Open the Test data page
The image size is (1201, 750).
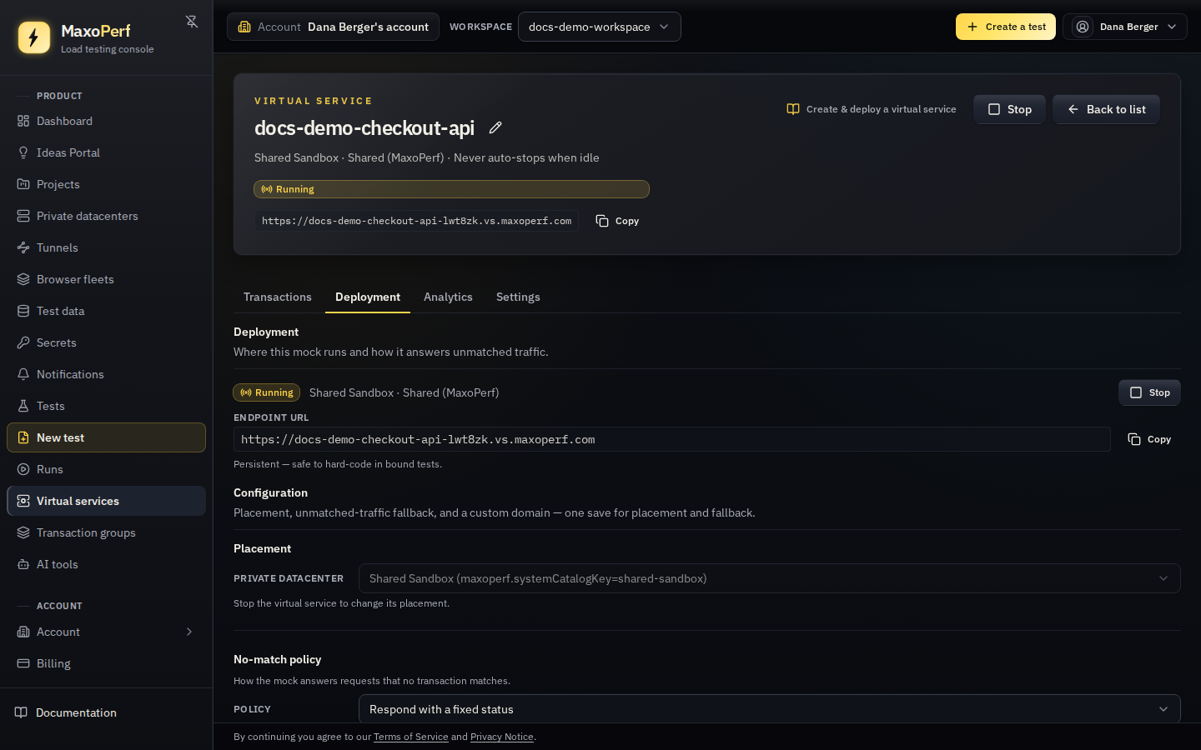click(107, 311)
